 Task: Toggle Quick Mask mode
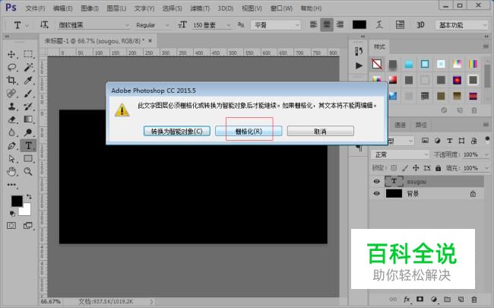11,226
